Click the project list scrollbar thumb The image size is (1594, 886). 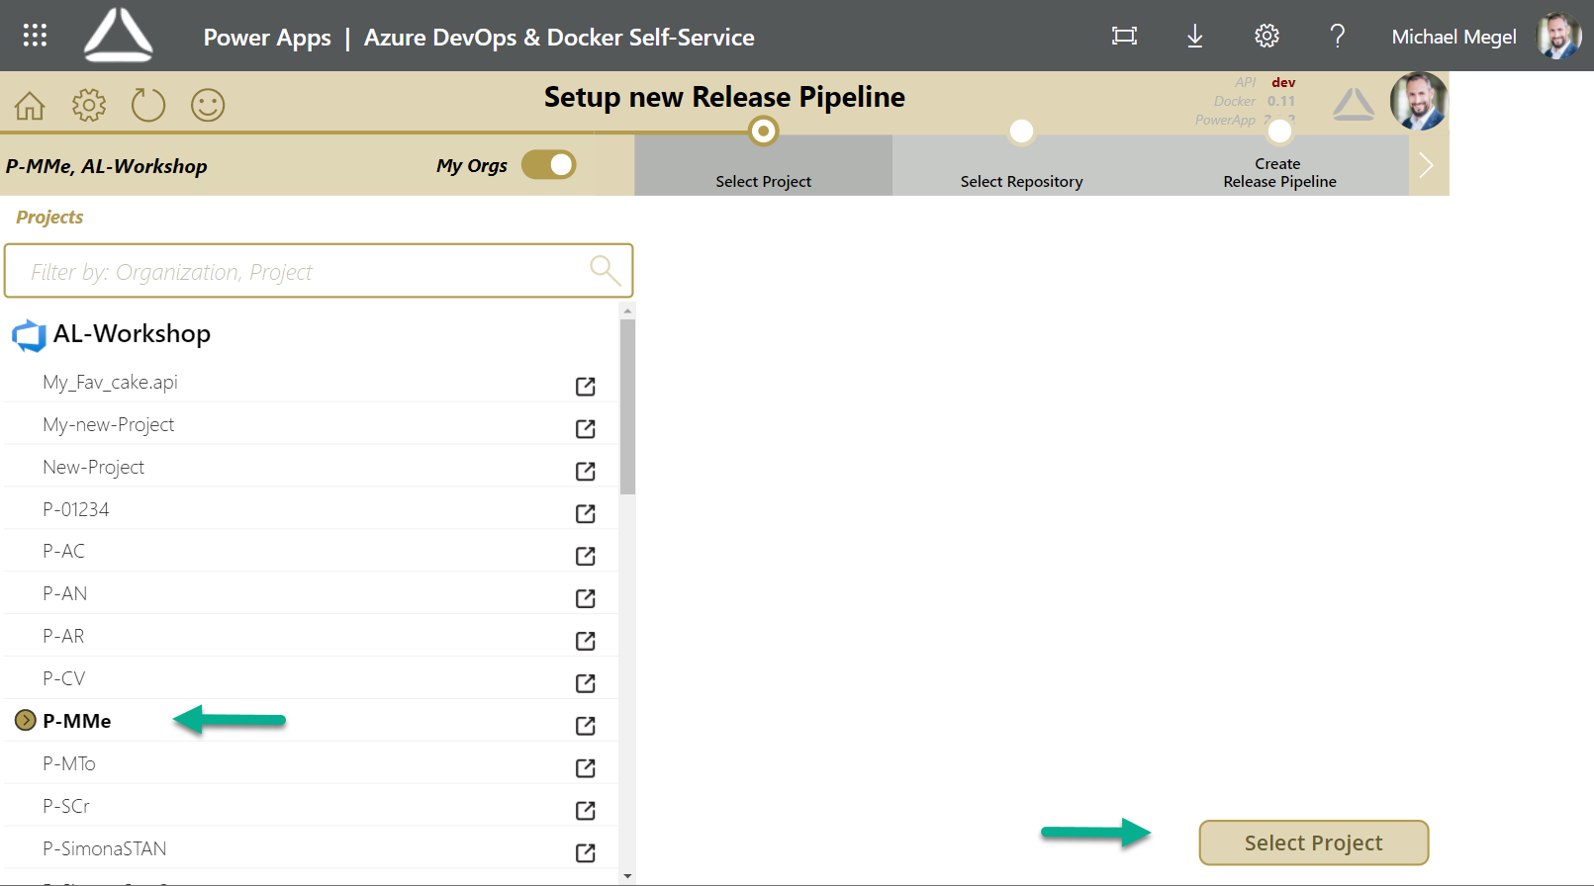pos(627,406)
